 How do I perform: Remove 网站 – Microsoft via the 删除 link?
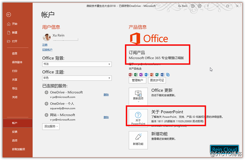pos(106,117)
